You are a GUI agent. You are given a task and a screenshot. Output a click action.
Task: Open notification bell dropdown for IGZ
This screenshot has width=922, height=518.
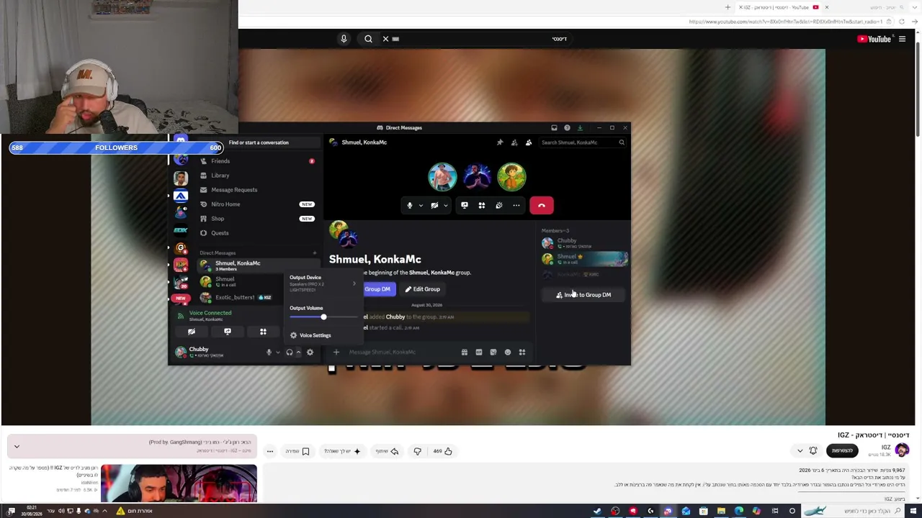807,451
